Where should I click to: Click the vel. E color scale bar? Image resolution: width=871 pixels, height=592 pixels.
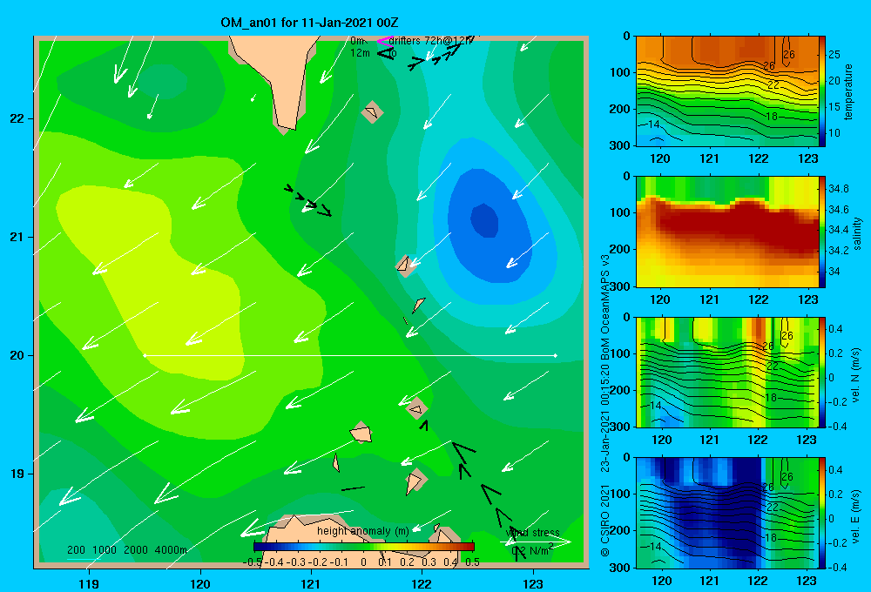[822, 513]
